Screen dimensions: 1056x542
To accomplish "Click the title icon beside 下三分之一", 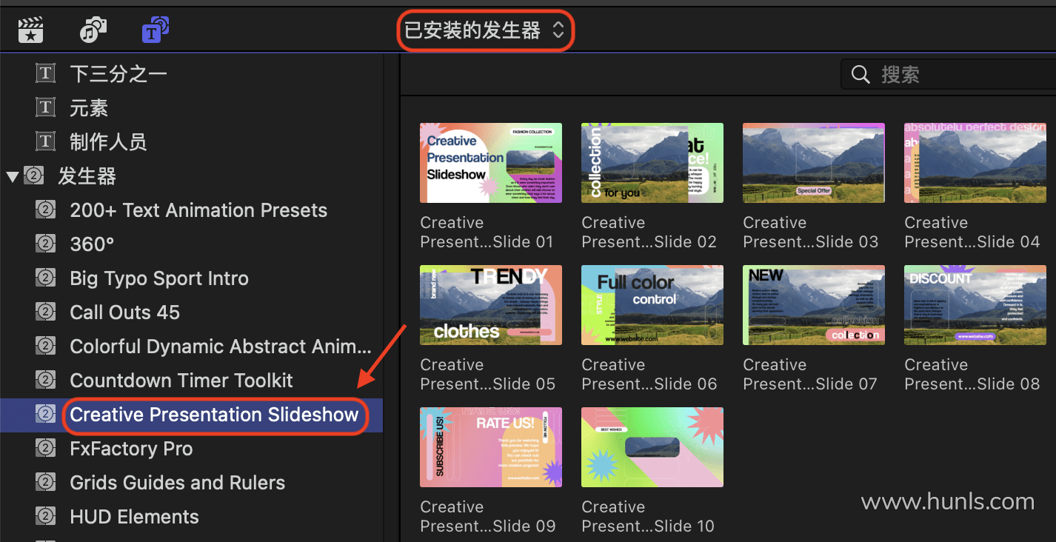I will pos(46,73).
